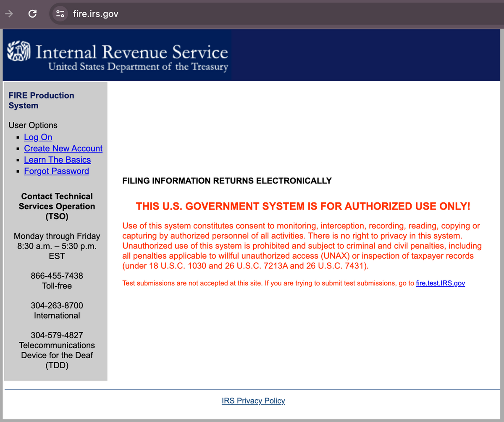Click the Internal Revenue Service logo banner
504x422 pixels.
coord(117,55)
